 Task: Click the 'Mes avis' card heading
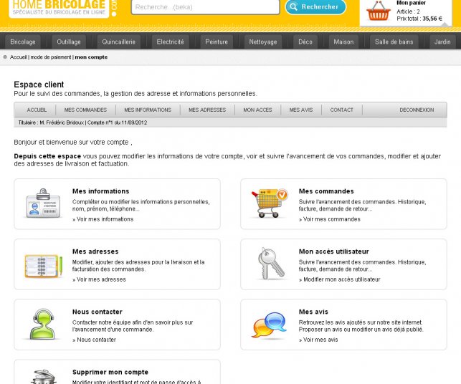tap(313, 312)
